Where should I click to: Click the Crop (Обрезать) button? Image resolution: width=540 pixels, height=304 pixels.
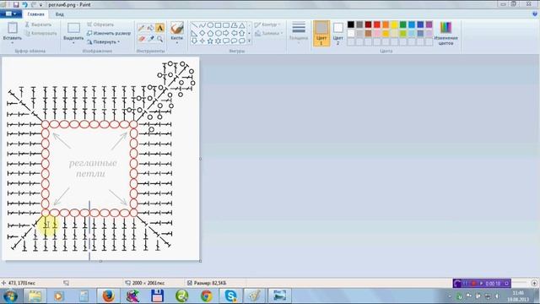click(100, 24)
